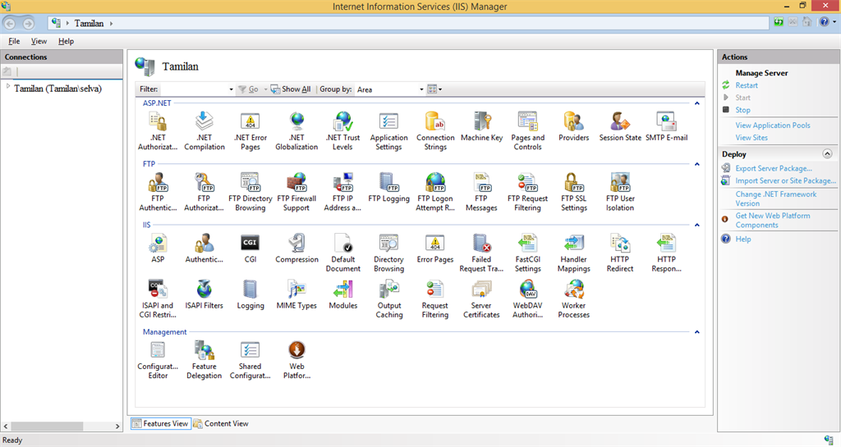Open Worker Processes feature
The height and width of the screenshot is (447, 841).
pos(574,299)
